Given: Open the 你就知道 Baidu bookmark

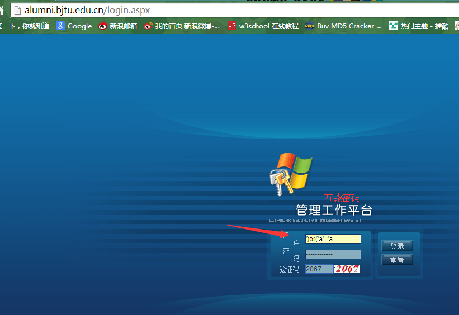Looking at the screenshot, I should click(25, 26).
